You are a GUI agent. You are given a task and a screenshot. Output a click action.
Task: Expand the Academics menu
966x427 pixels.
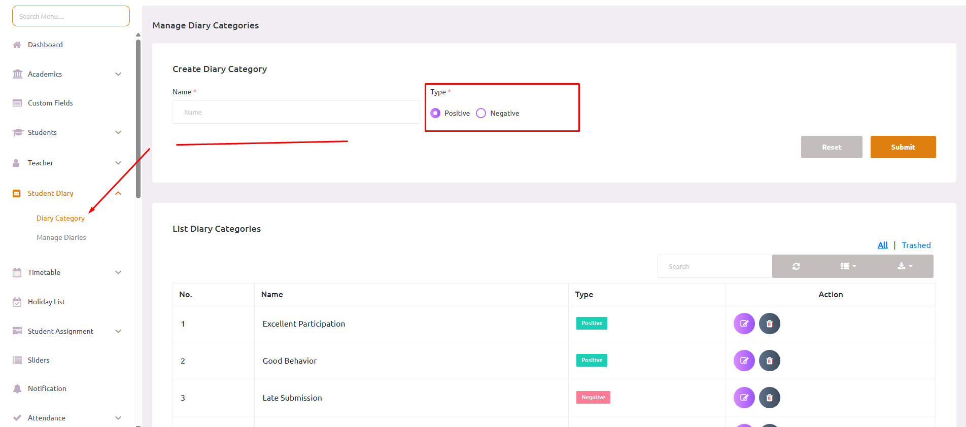[x=118, y=74]
